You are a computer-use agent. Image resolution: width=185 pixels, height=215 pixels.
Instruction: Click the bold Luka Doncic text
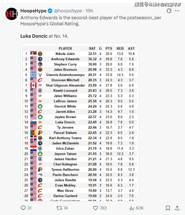point(34,36)
